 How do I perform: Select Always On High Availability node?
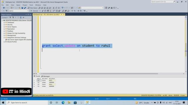(x=16, y=33)
